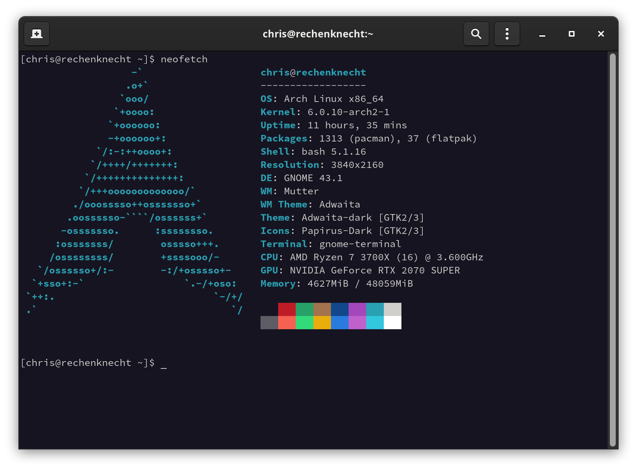Click the 'CPU: AMD Ryzen 7 3700X' line
637x470 pixels.
(x=372, y=257)
